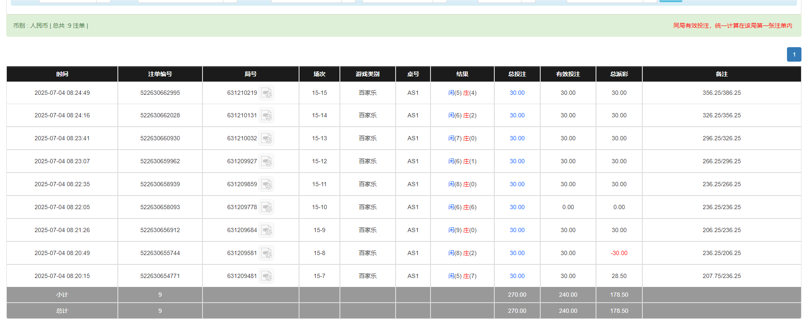
Task: Click the 时间 column header
Action: click(62, 74)
